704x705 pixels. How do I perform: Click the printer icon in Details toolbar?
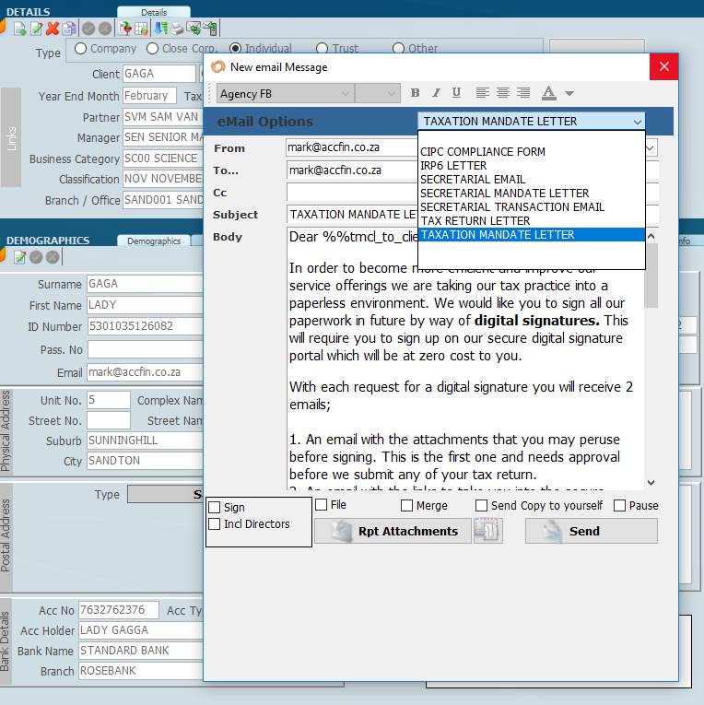click(177, 29)
